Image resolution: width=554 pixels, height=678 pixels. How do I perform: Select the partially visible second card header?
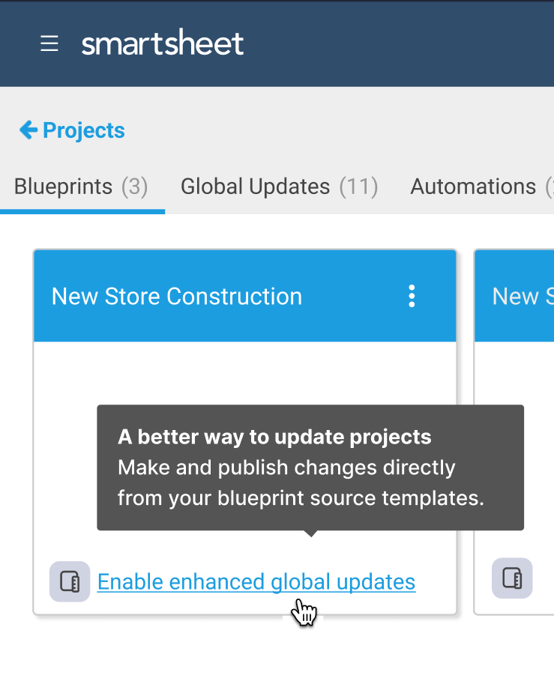(x=517, y=296)
